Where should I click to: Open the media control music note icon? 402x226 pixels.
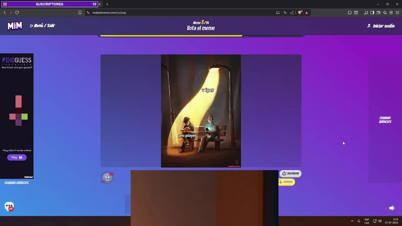tap(366, 13)
